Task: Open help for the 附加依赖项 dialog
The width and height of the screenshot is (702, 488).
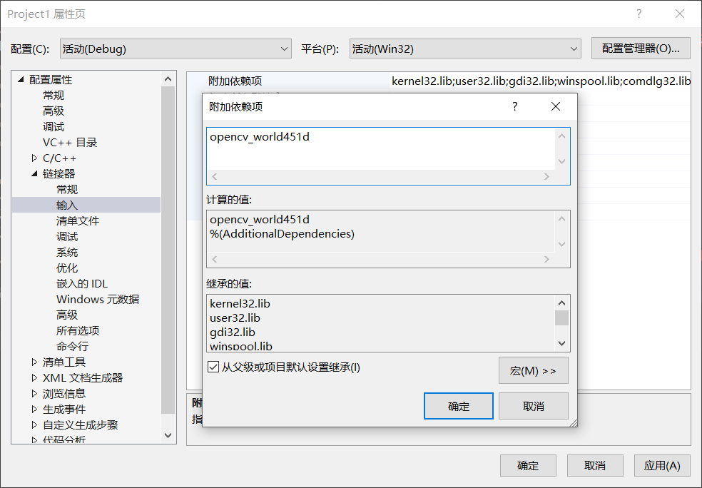Action: 515,106
